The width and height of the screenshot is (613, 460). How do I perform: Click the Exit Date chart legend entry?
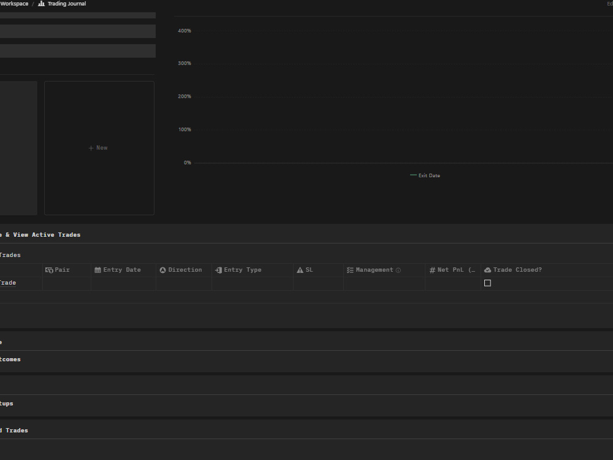point(425,175)
